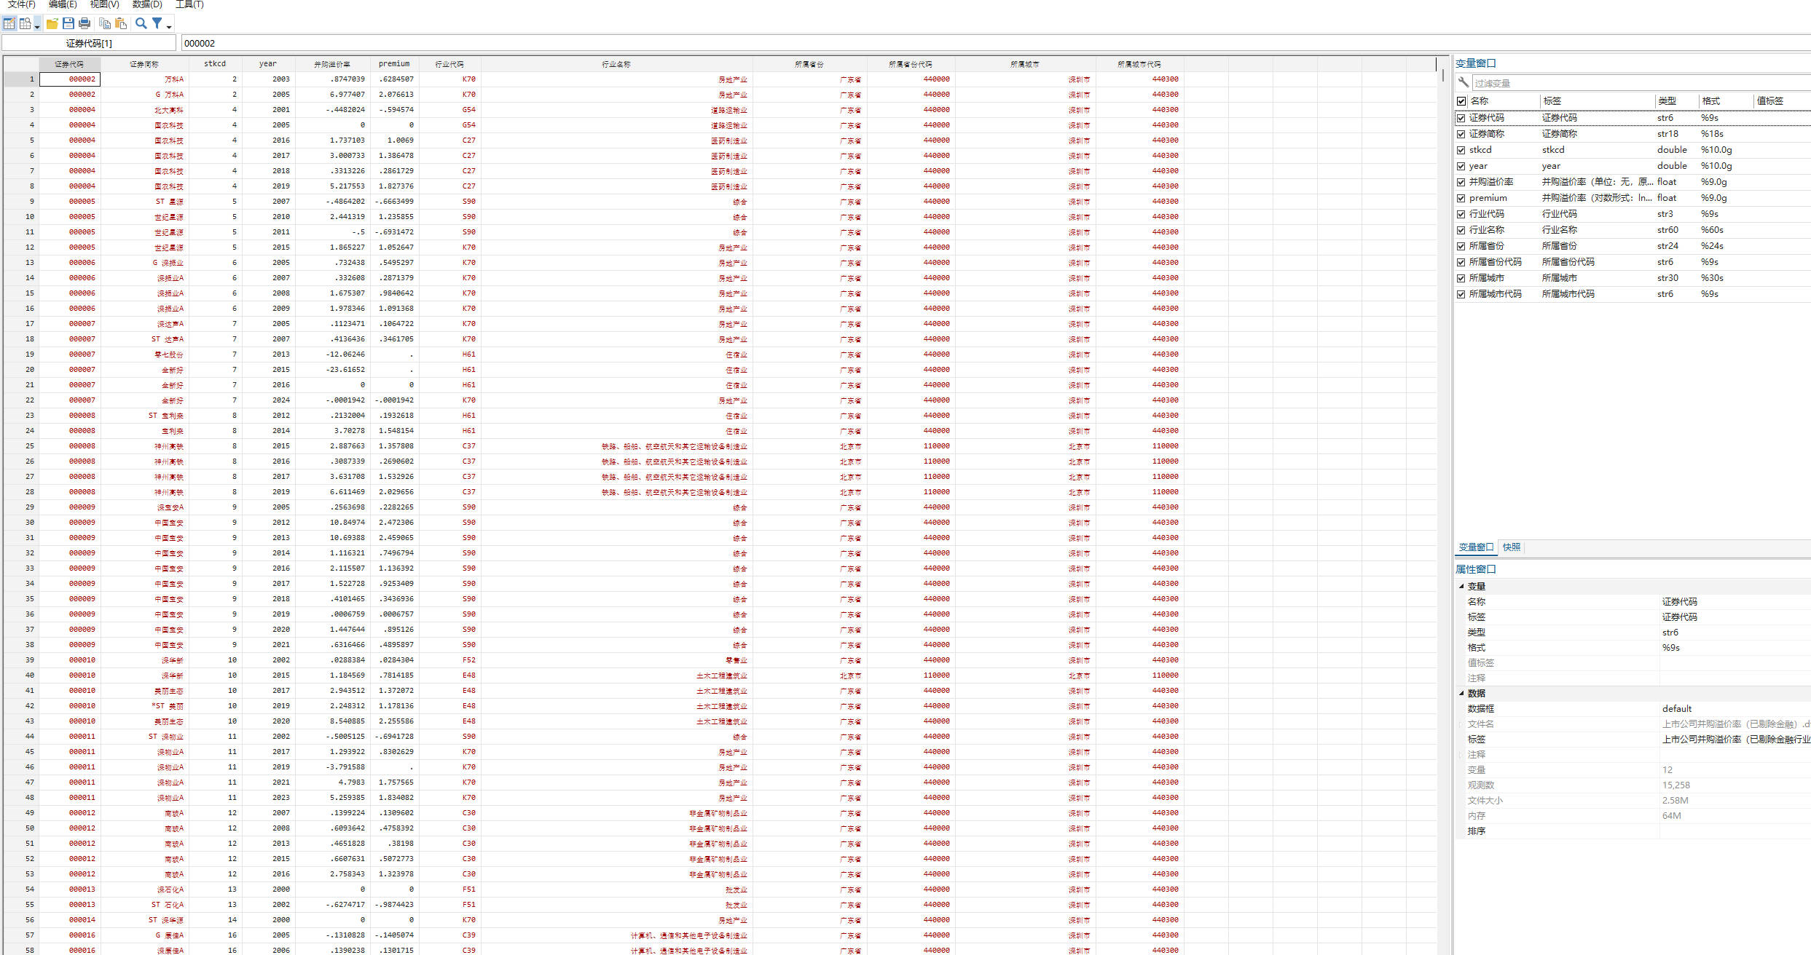Screen dimensions: 1811x955
Task: Collapse the 数据 section in properties
Action: point(1461,693)
